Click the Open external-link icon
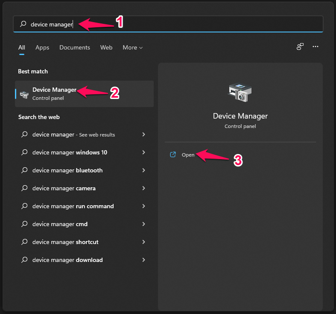 pos(173,155)
